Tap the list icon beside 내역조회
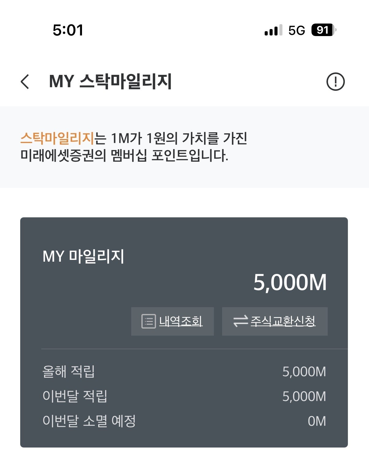The height and width of the screenshot is (468, 369). pyautogui.click(x=149, y=321)
